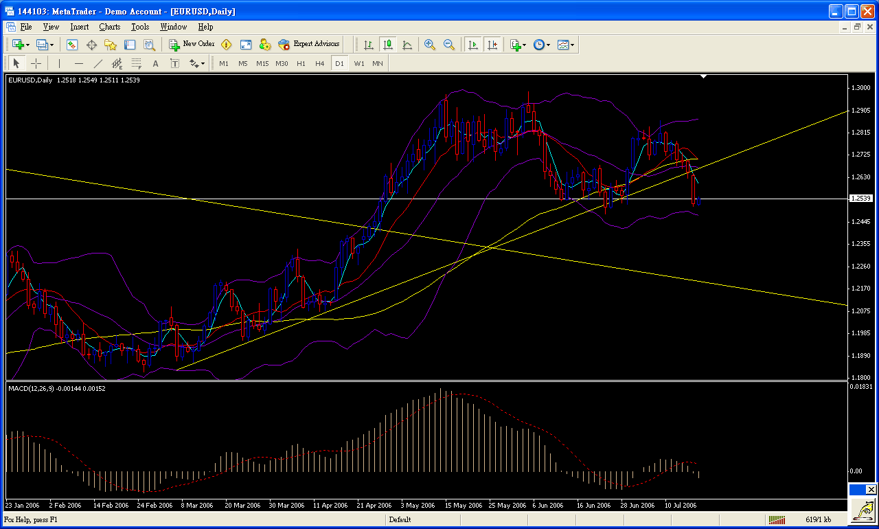Open the View menu

click(x=51, y=27)
